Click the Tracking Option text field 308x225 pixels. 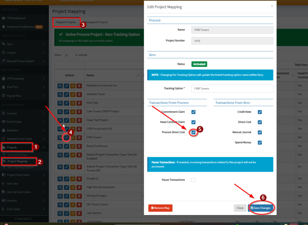(x=232, y=89)
